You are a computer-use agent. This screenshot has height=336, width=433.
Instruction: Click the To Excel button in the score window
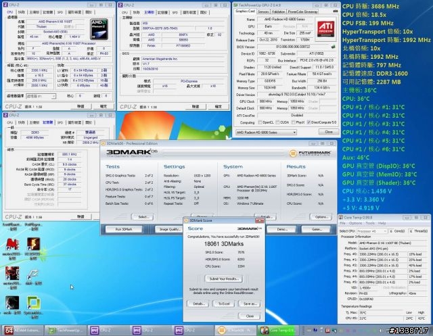point(224,304)
